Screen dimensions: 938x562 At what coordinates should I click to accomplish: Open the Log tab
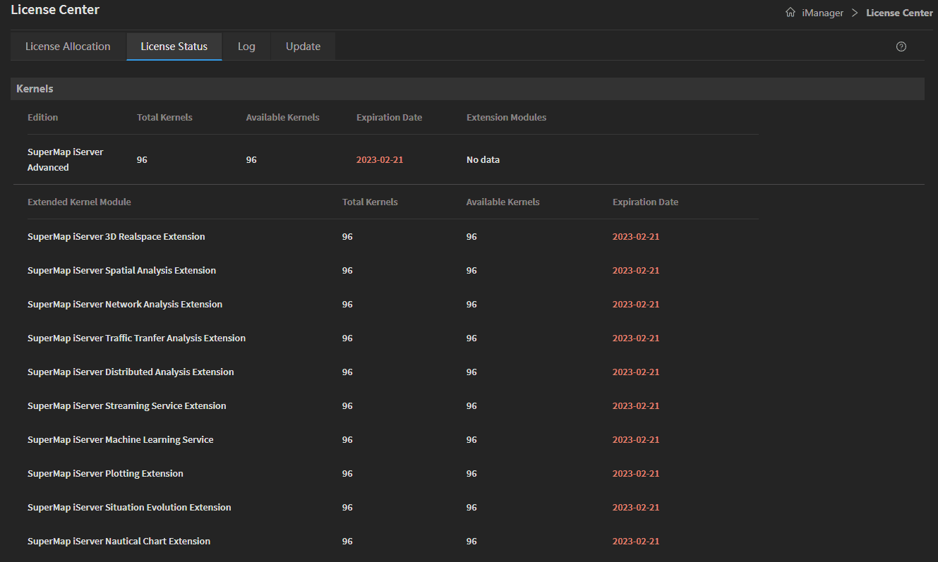tap(246, 47)
